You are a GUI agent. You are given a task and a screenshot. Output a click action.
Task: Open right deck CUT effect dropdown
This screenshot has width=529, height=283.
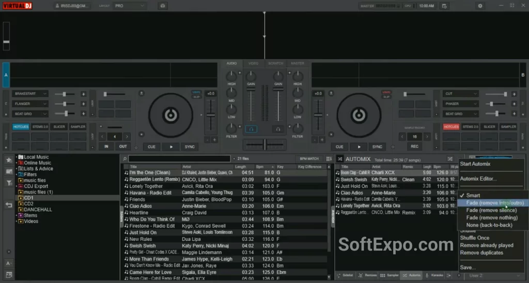coord(460,94)
